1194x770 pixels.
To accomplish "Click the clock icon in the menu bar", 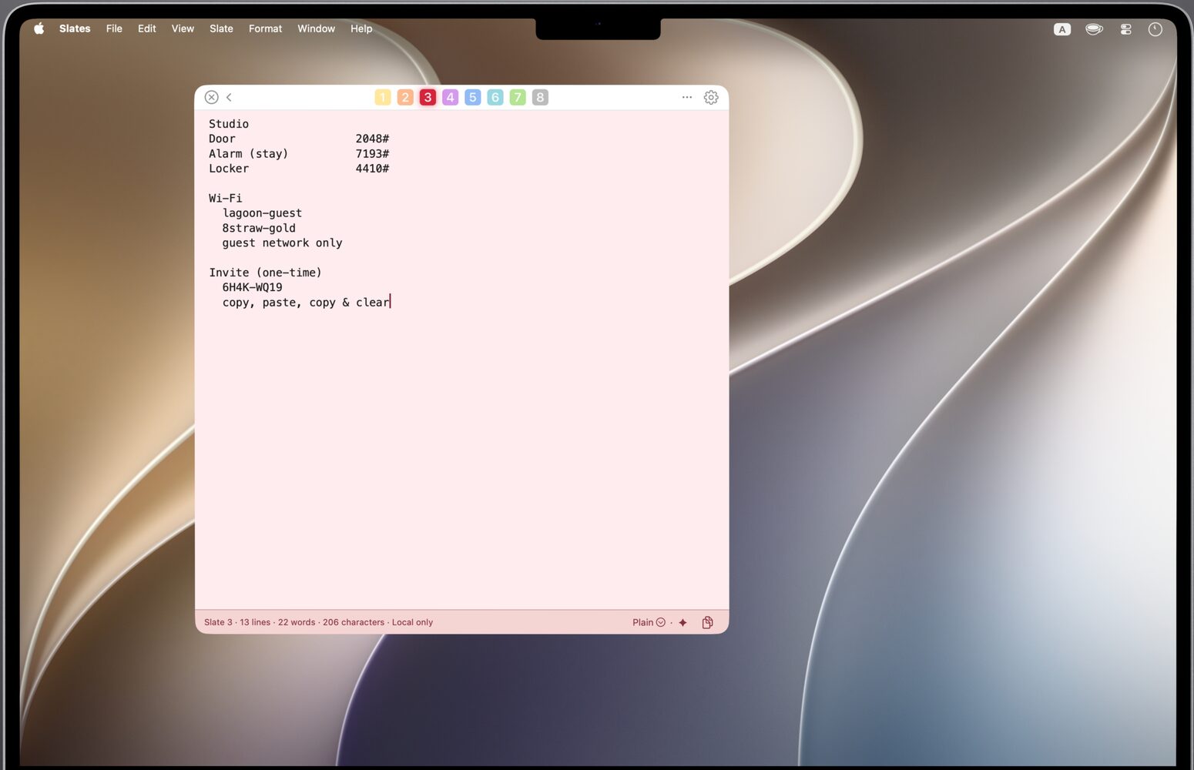I will tap(1155, 29).
